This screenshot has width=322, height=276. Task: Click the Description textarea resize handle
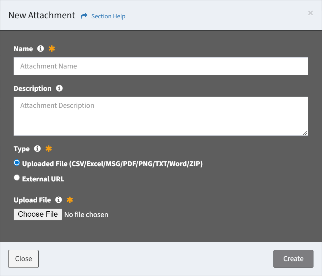click(x=305, y=133)
